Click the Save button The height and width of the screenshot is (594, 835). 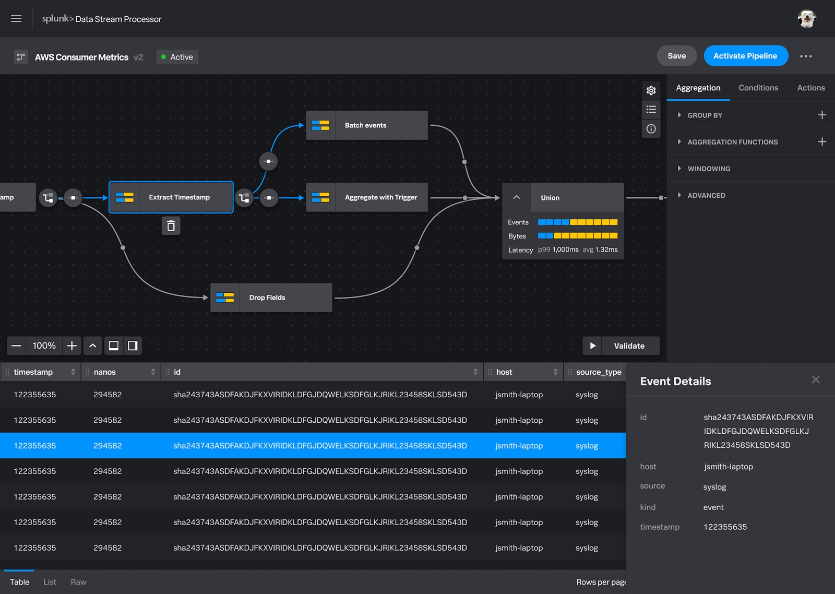(x=677, y=56)
